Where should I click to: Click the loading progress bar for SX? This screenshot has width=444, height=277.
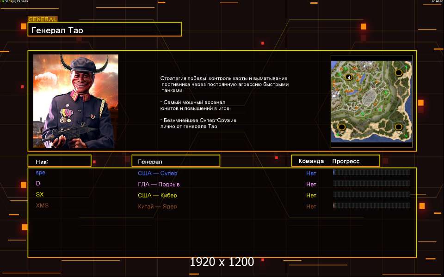click(371, 194)
